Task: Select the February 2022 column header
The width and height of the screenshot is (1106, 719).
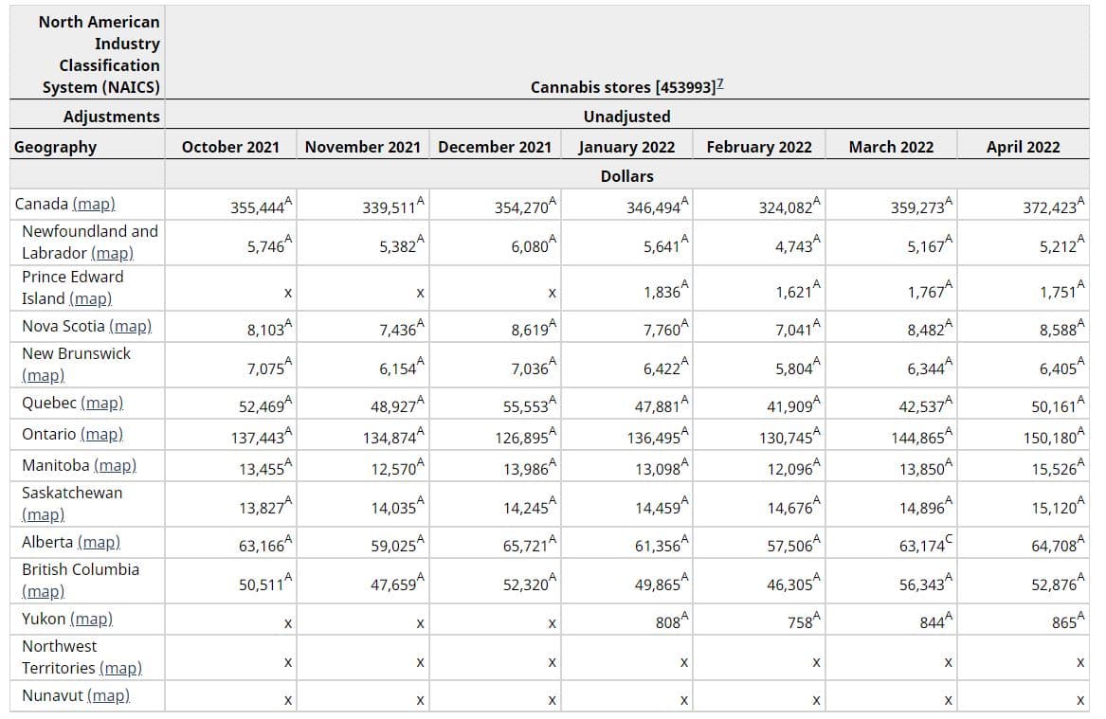Action: (x=759, y=147)
